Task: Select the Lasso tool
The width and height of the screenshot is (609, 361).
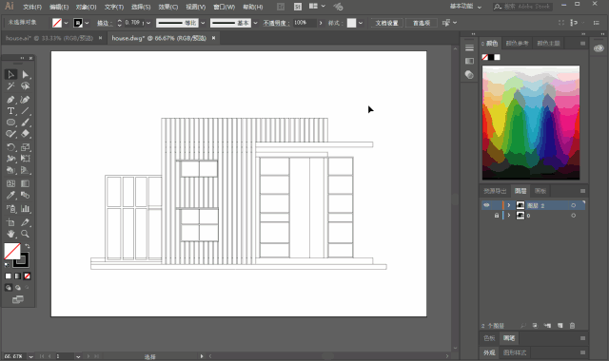Action: 26,86
